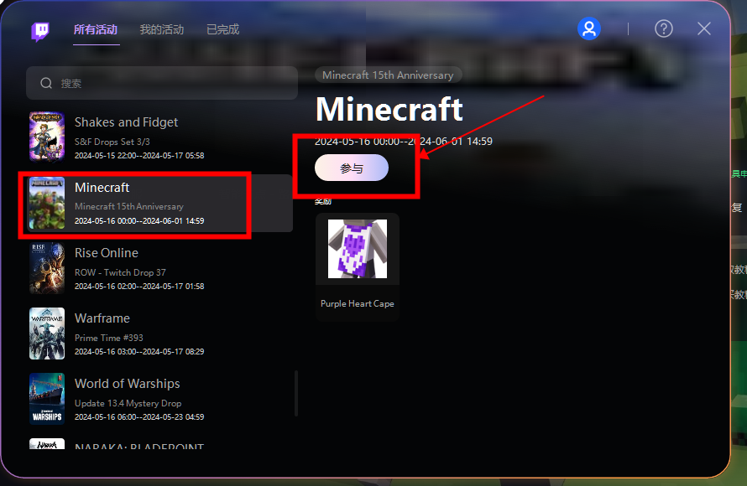Screen dimensions: 747x486
Task: Click the Shakes and Fidget date range
Action: click(139, 156)
